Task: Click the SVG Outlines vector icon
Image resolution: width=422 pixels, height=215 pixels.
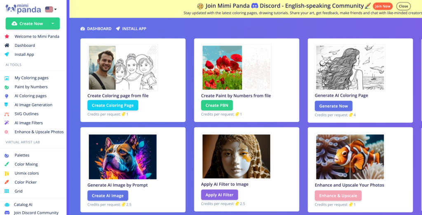Action: pyautogui.click(x=7, y=114)
